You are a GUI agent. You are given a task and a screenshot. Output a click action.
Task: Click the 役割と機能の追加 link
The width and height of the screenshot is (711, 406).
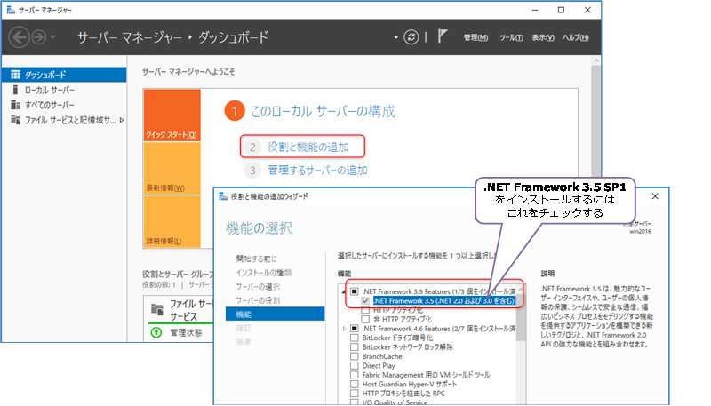[308, 147]
